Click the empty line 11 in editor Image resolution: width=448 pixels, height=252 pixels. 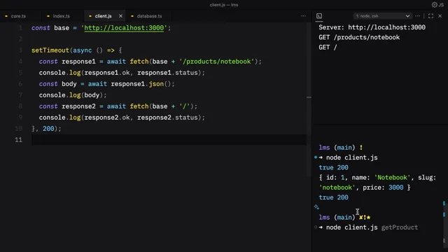click(169, 140)
